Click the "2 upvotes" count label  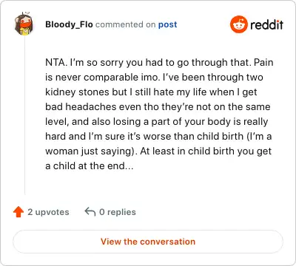(48, 212)
